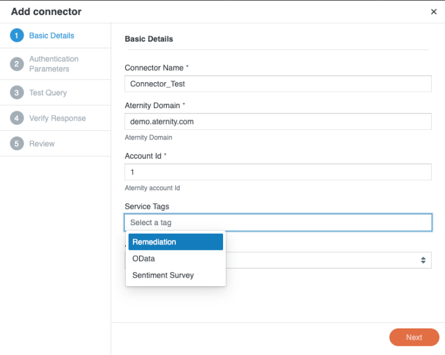
Task: Close the Add connector dialog
Action: 434,11
